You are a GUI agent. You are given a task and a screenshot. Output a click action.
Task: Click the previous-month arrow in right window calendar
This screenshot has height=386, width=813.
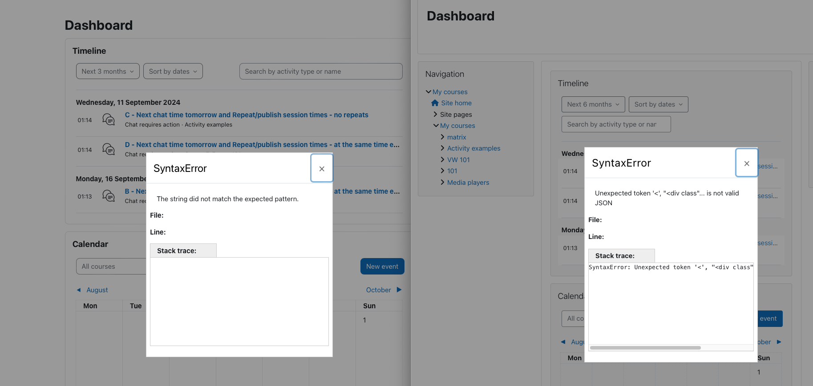click(563, 342)
